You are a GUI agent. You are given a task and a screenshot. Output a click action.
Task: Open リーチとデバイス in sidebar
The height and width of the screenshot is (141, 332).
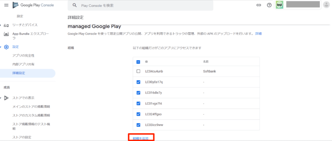[x=25, y=25]
